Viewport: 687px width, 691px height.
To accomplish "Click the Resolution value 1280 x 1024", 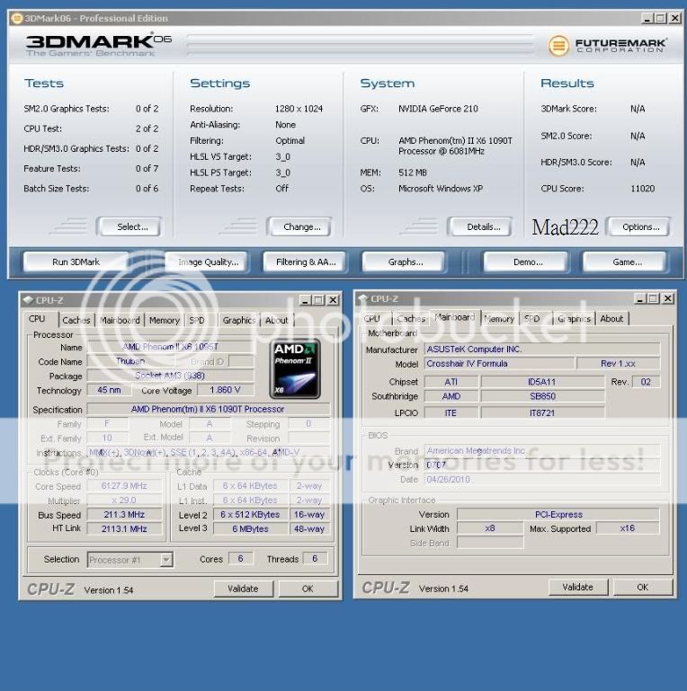I will click(299, 109).
